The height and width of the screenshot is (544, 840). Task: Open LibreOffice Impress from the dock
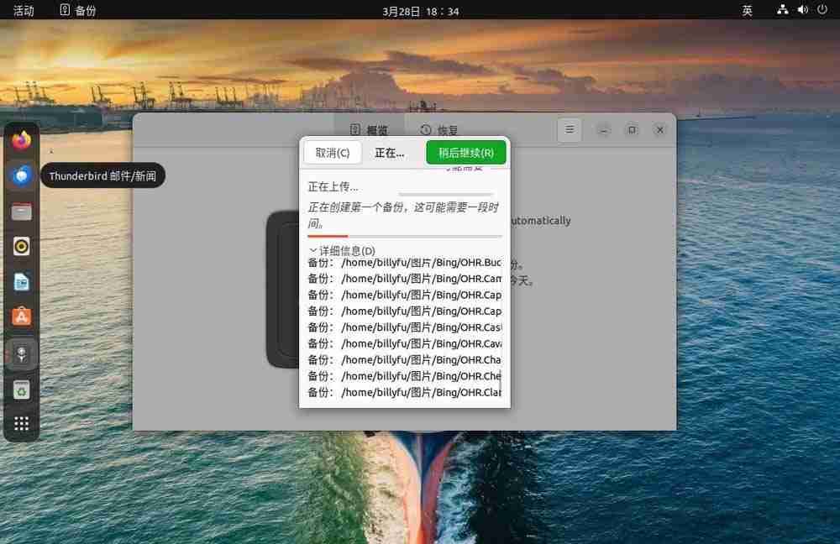click(21, 281)
